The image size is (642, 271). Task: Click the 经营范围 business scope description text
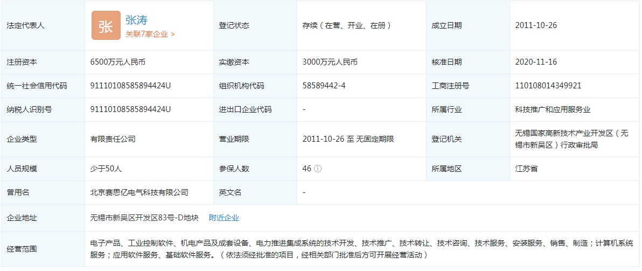[x=361, y=249]
